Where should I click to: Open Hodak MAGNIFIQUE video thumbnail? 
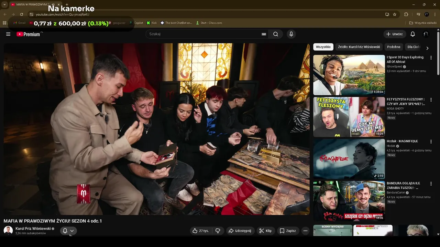pos(349,159)
